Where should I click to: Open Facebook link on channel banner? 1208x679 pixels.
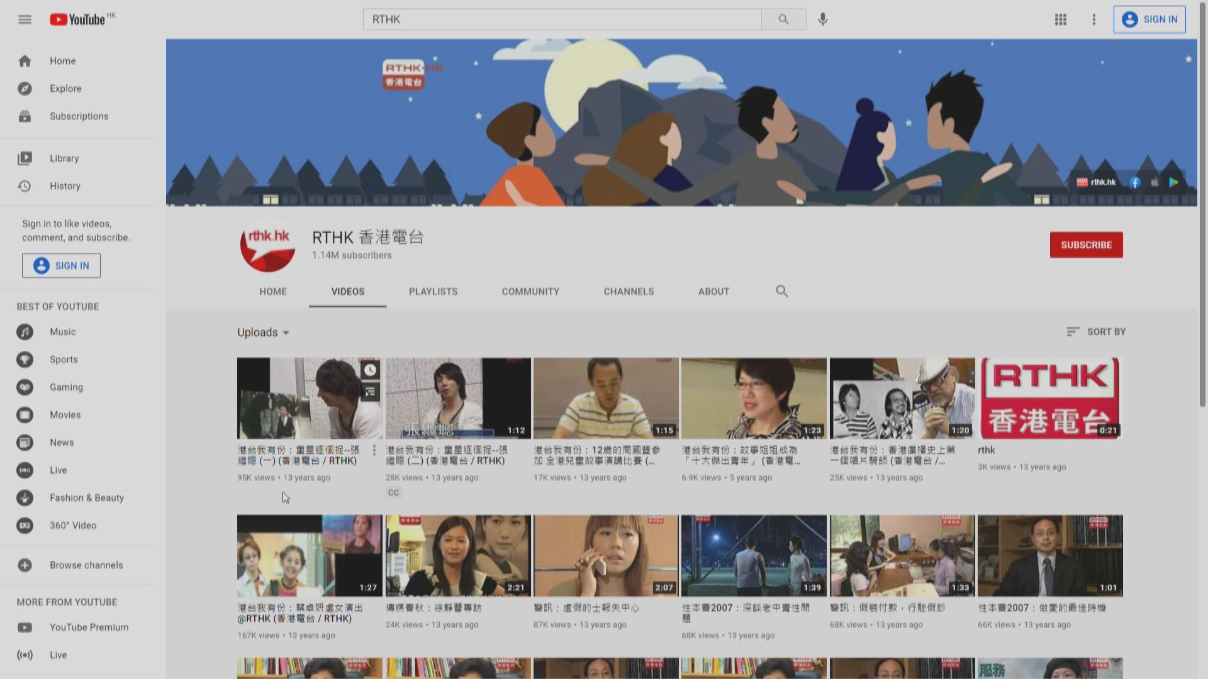pyautogui.click(x=1135, y=182)
